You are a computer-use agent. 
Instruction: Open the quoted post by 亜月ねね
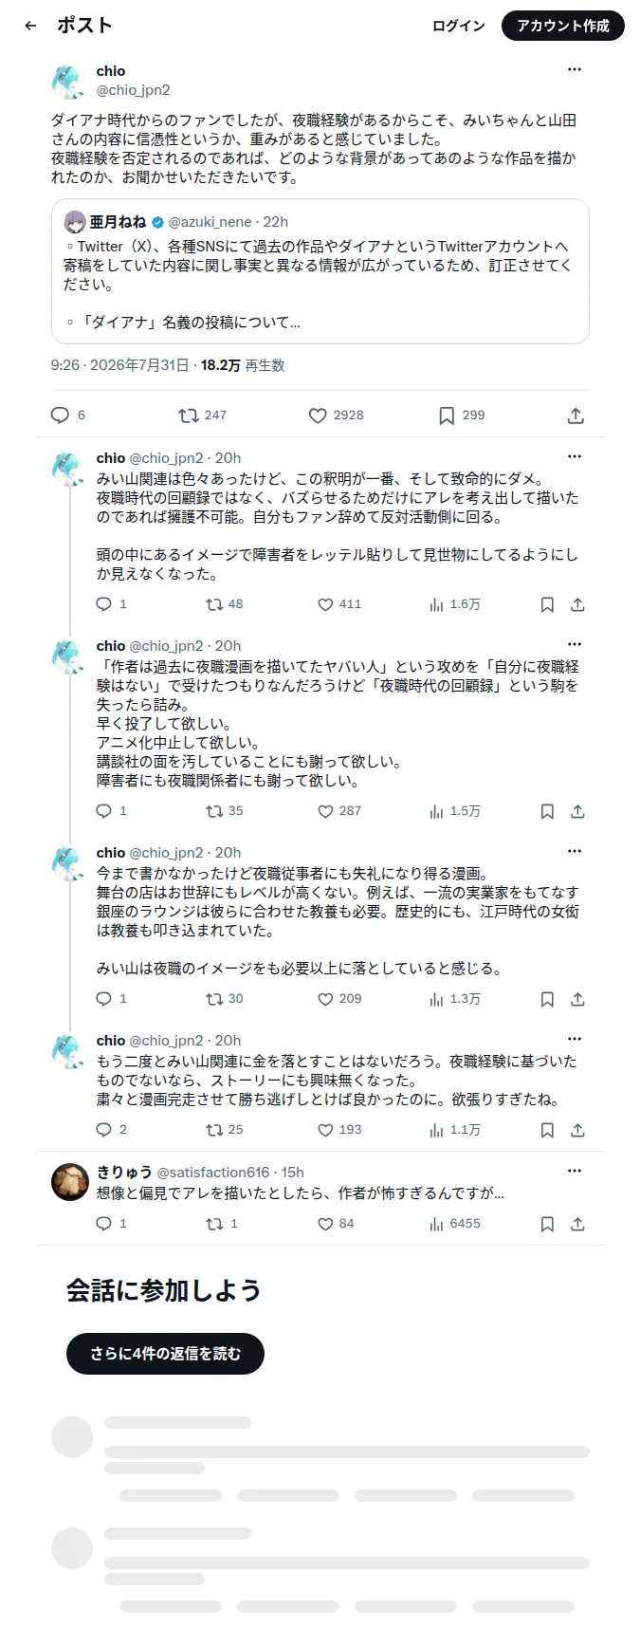coord(320,271)
